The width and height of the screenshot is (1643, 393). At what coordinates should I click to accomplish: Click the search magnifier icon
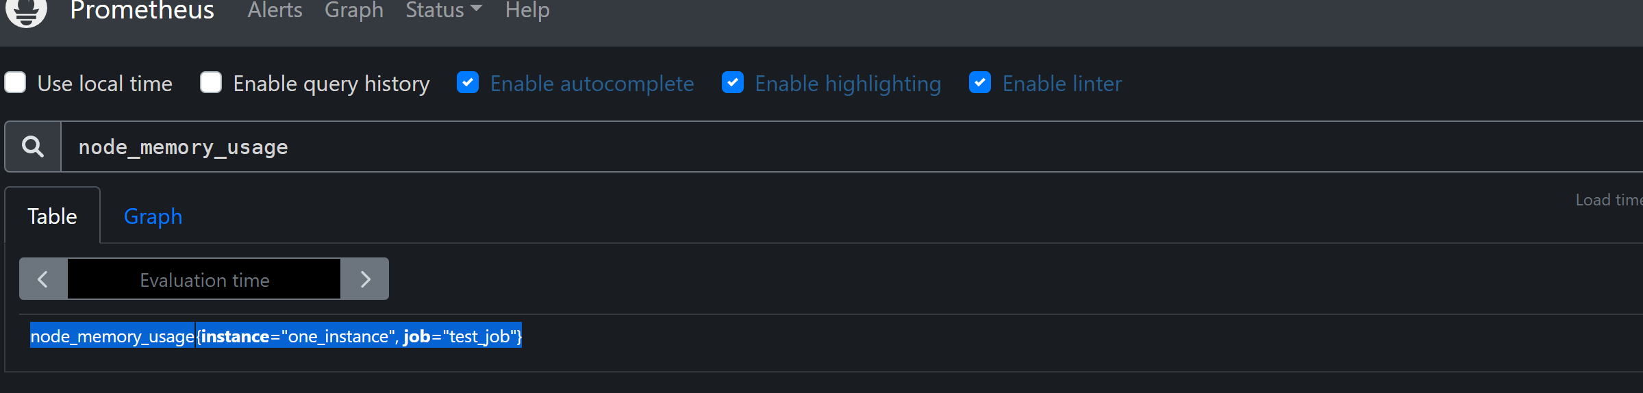(x=33, y=147)
